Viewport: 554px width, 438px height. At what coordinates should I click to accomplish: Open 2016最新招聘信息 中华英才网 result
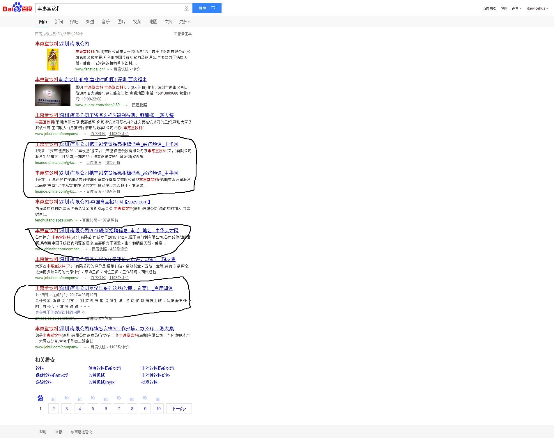click(x=107, y=230)
